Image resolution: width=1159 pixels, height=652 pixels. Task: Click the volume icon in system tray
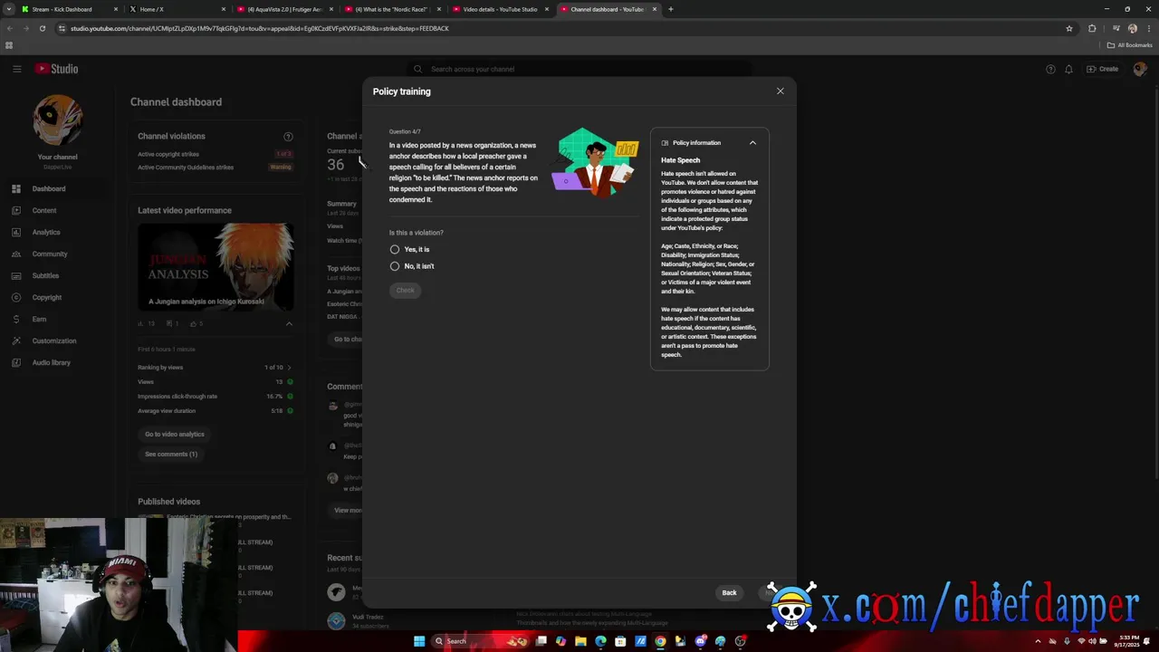coord(1092,641)
